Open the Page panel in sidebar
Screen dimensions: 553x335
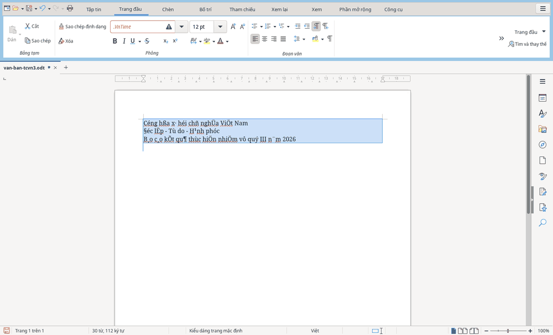pos(542,160)
